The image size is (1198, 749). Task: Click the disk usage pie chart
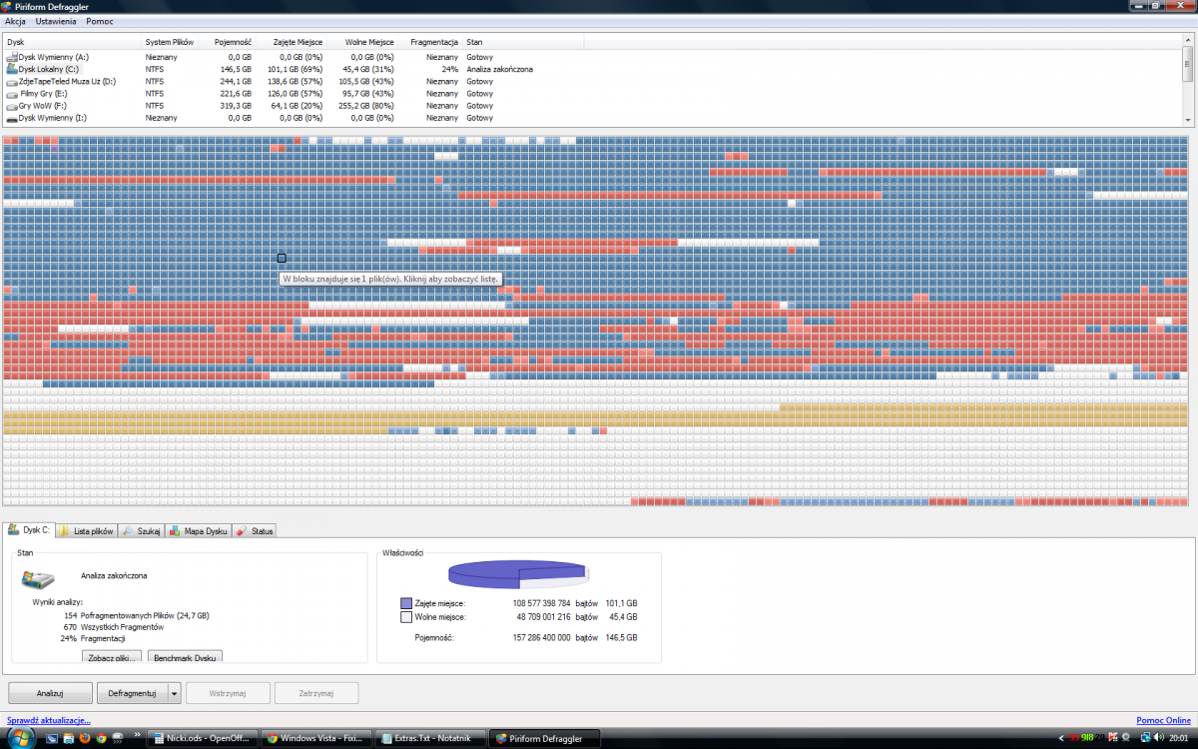point(519,573)
